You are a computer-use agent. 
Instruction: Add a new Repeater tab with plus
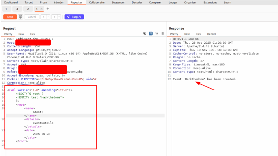click(48, 9)
